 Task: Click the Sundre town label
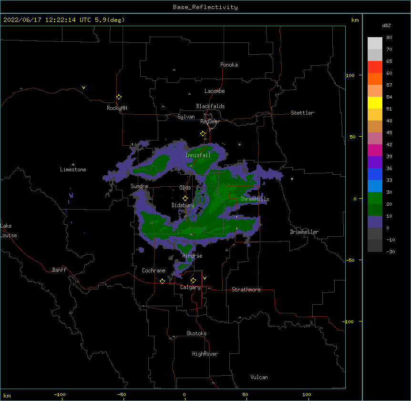point(139,186)
